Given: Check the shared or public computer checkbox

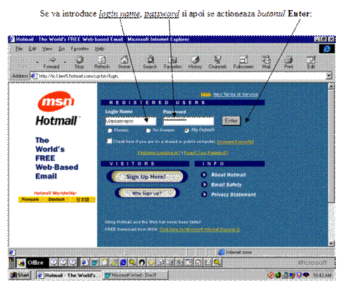Looking at the screenshot, I should coord(109,142).
